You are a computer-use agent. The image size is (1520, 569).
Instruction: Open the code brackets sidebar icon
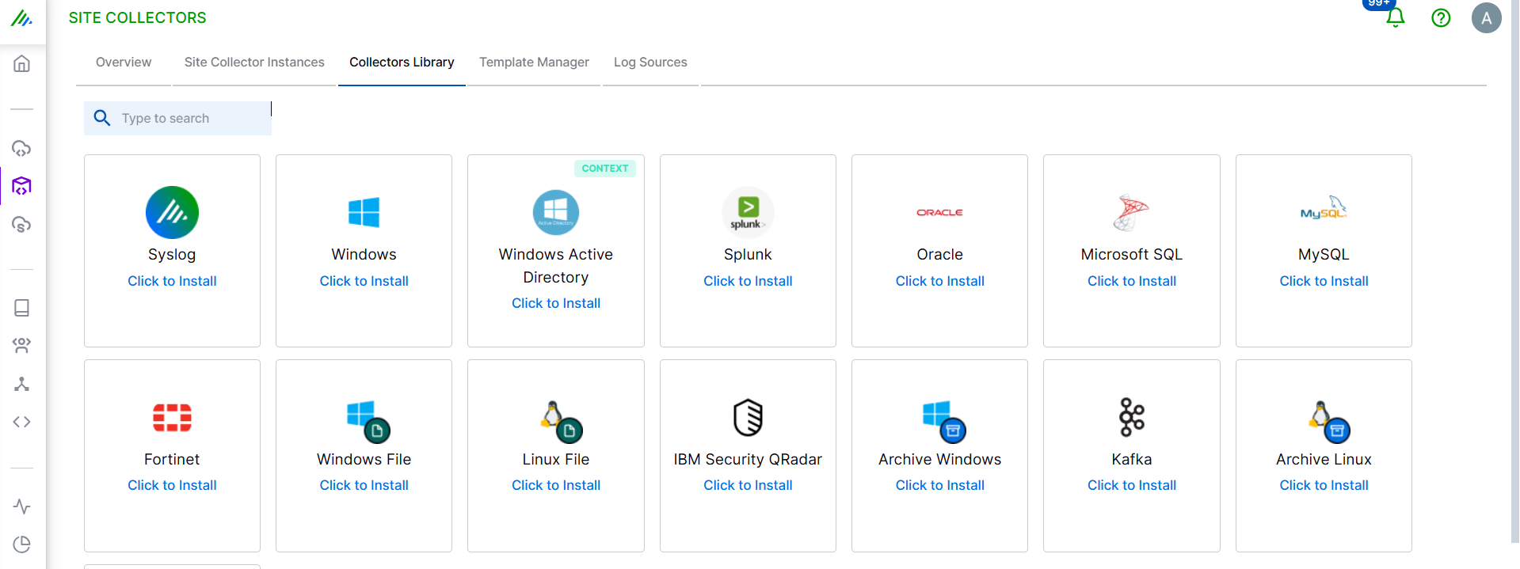[x=21, y=422]
